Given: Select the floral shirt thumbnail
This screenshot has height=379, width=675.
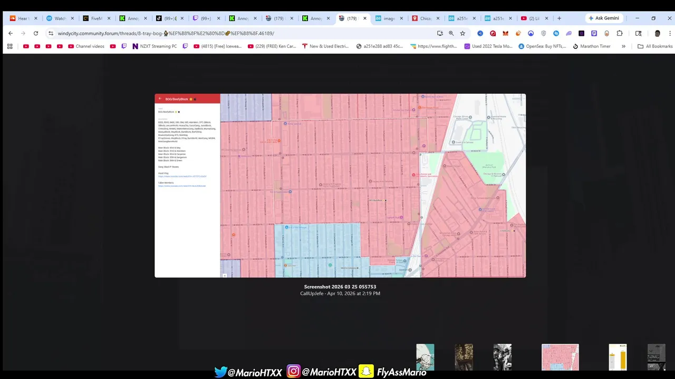Looking at the screenshot, I should (x=464, y=357).
